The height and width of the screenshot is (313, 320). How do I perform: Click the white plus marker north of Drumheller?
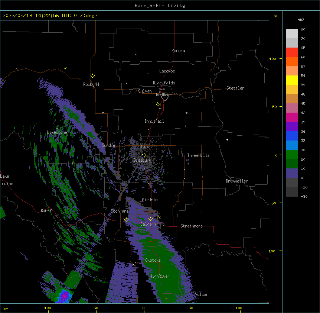coord(227,139)
